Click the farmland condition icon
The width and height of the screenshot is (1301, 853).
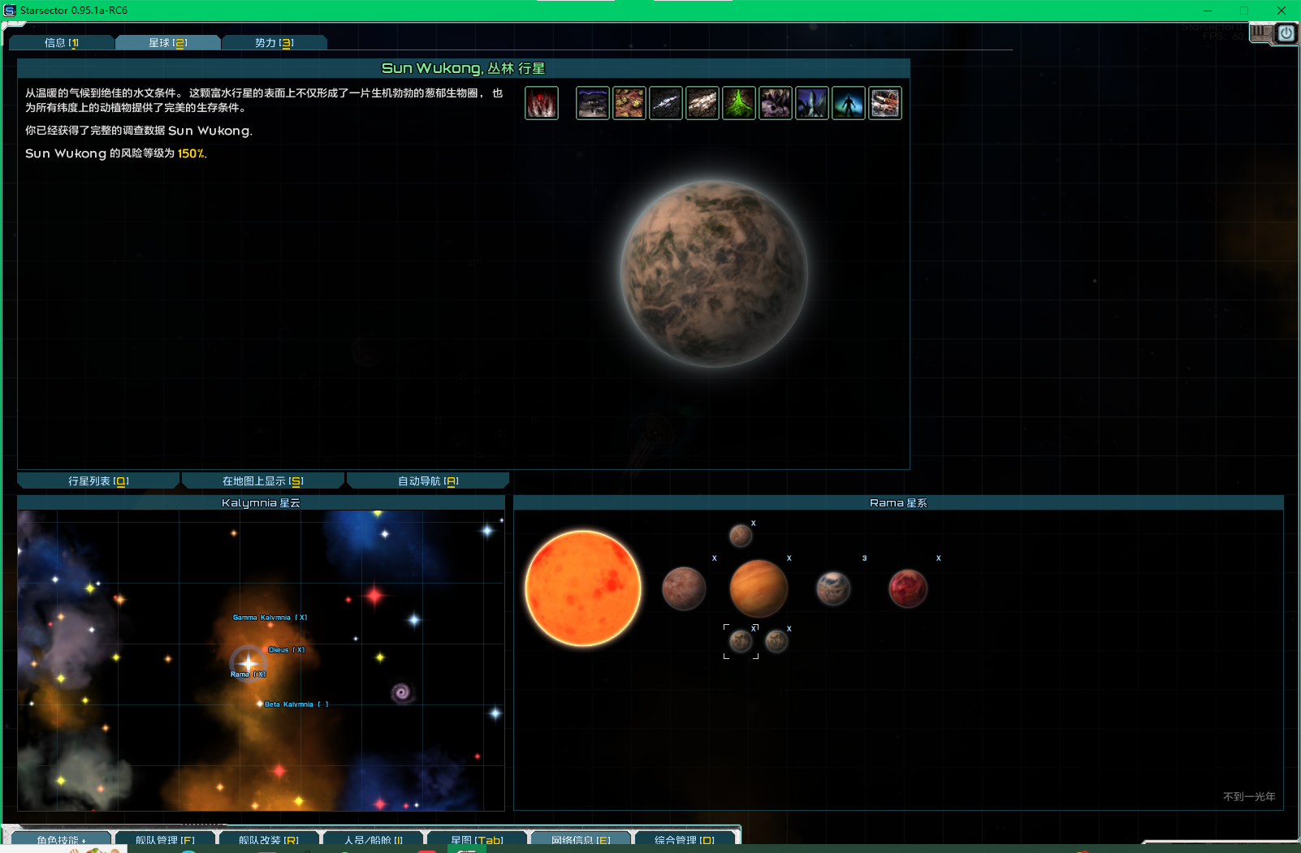coord(629,103)
